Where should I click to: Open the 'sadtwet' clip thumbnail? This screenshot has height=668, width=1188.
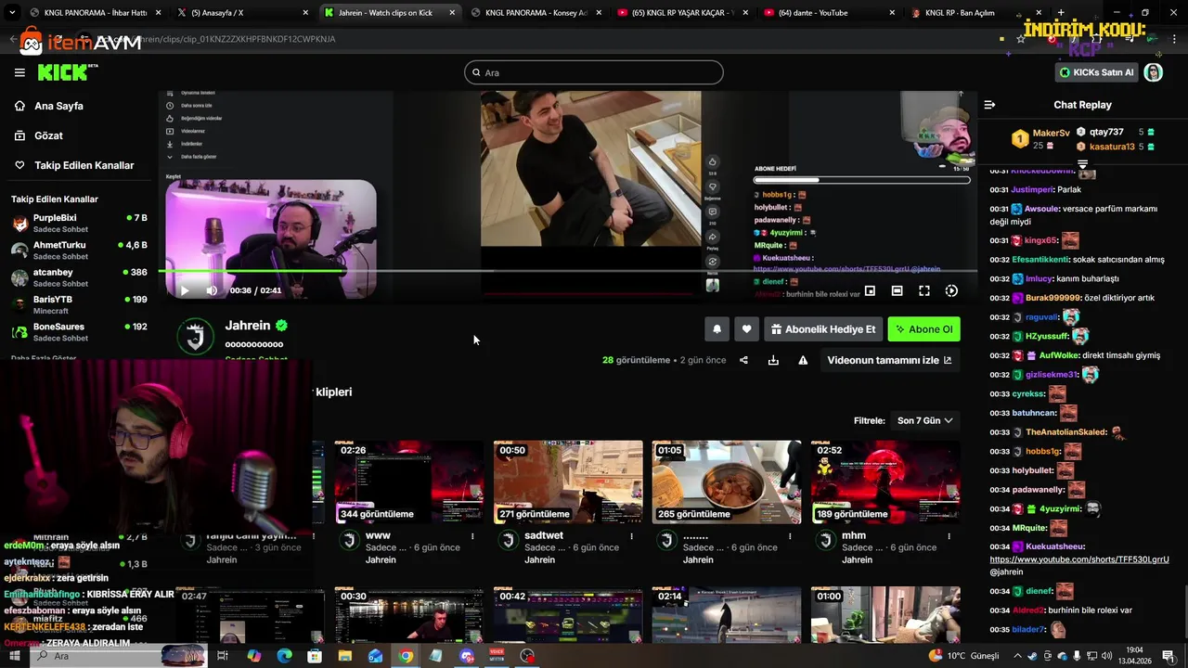[568, 482]
